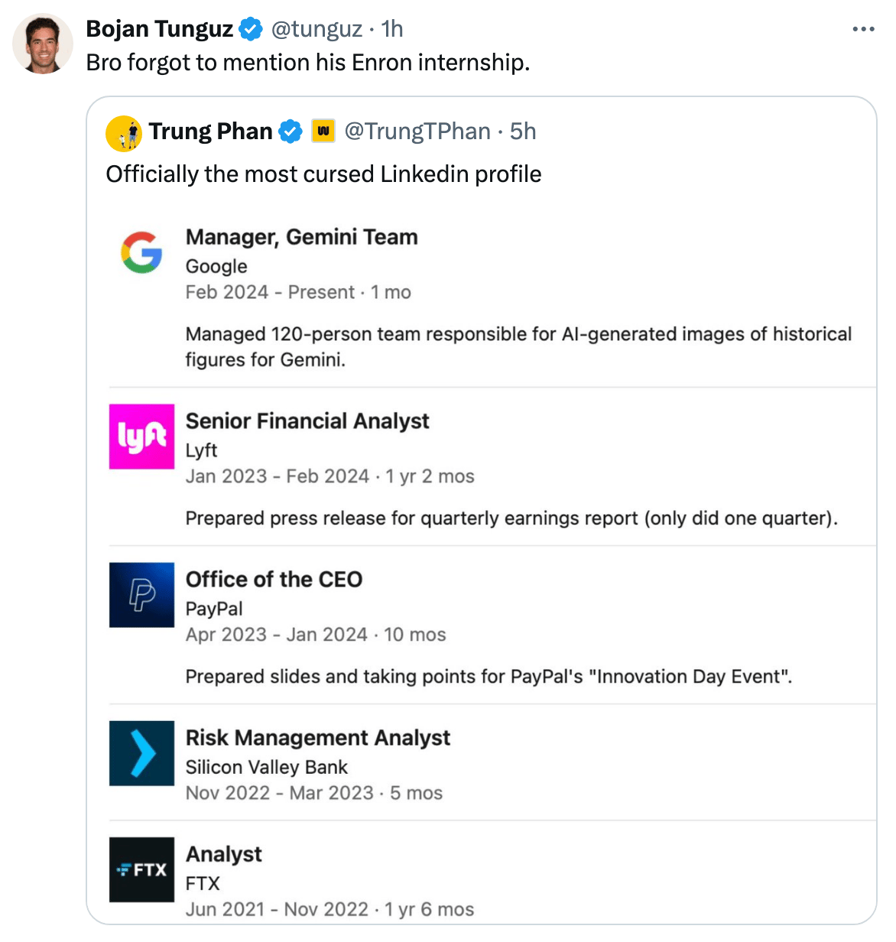The height and width of the screenshot is (942, 896).
Task: Click Bojan Tunguz's profile avatar
Action: coord(43,44)
